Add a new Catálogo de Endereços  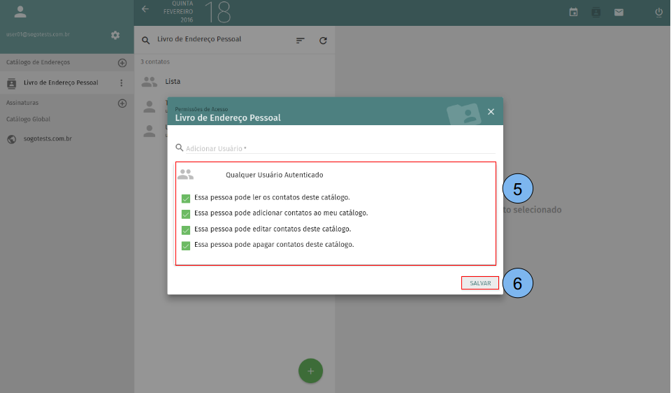122,63
